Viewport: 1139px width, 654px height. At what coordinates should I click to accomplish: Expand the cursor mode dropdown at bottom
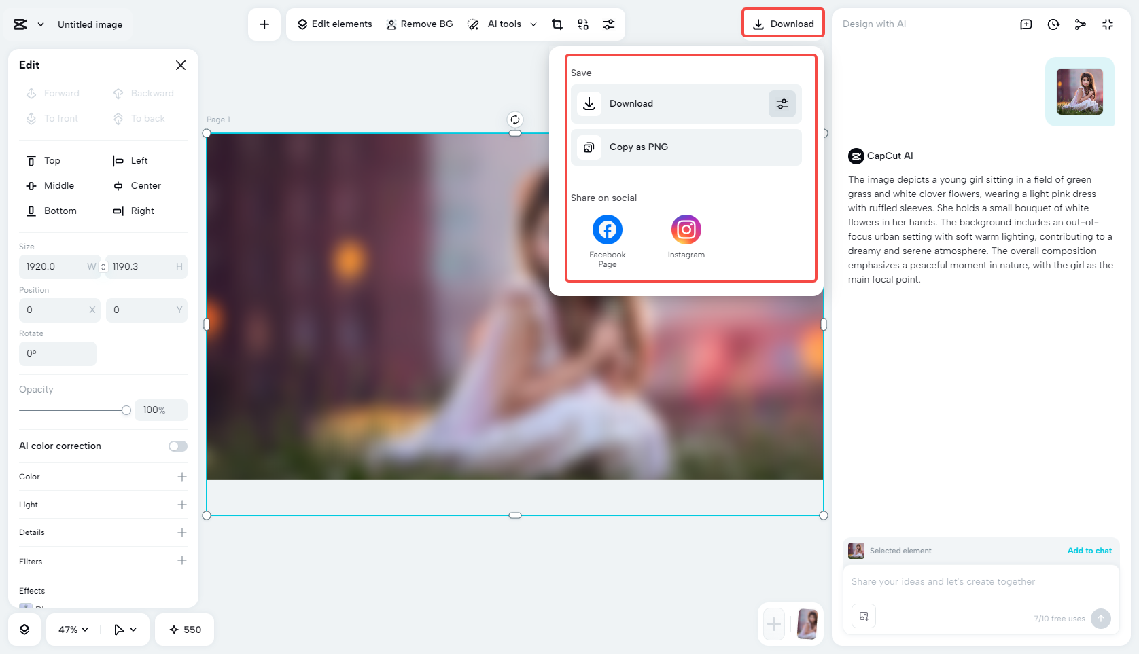[x=124, y=630]
